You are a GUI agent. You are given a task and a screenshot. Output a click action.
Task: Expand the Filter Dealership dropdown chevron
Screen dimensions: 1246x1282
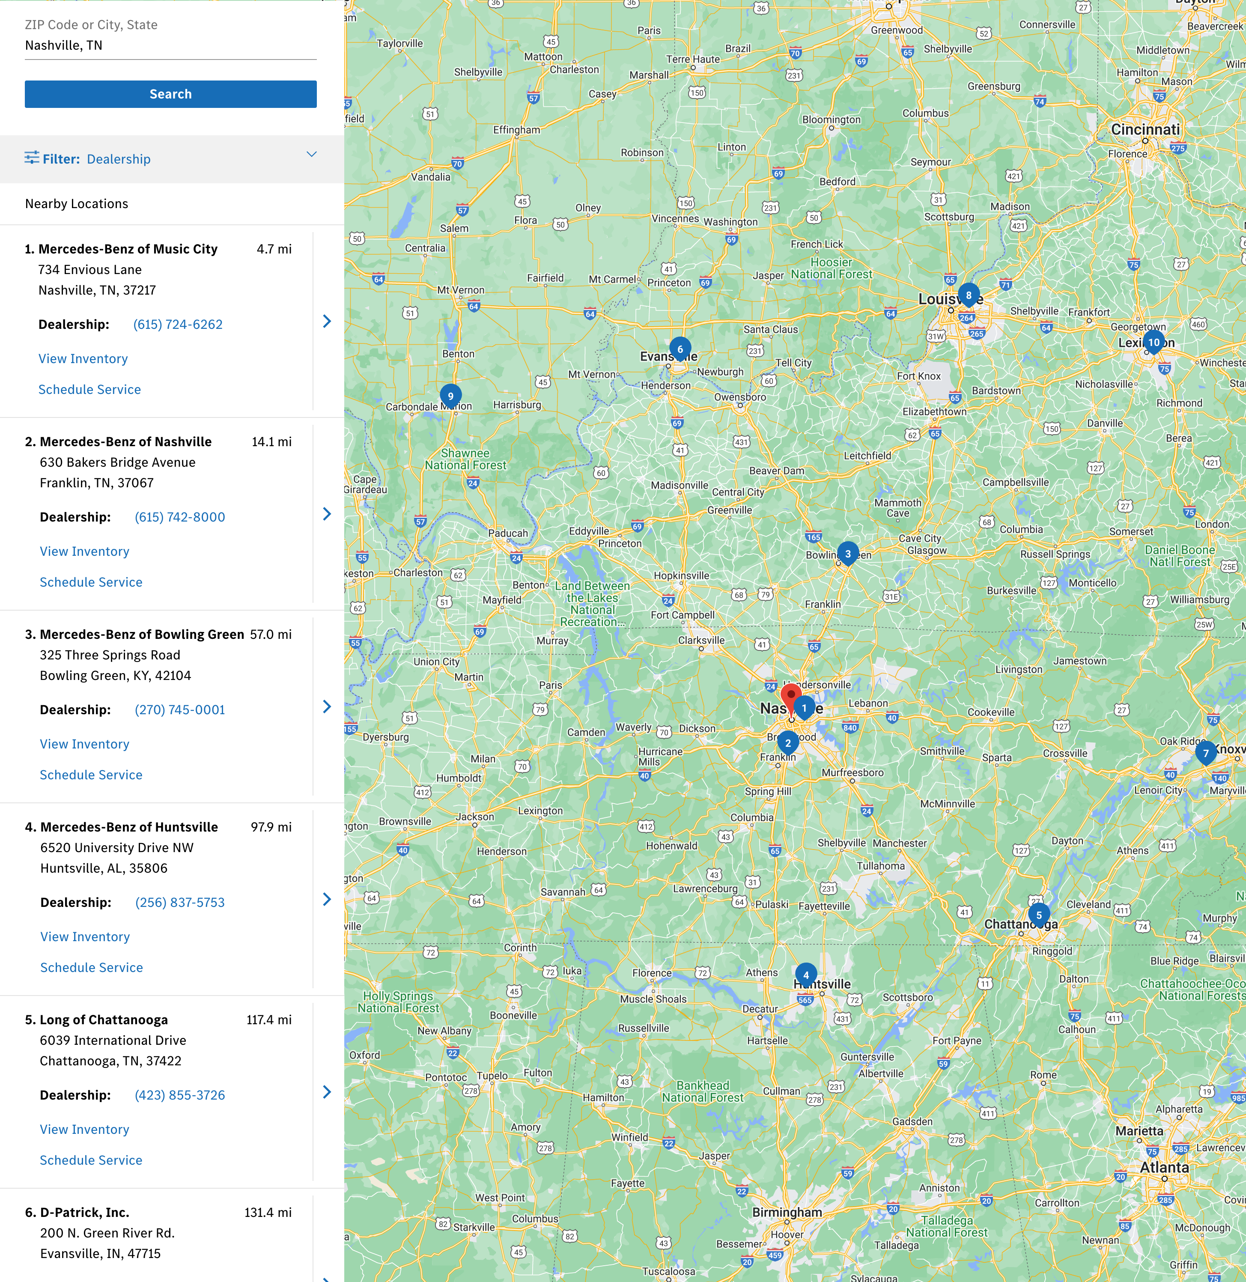click(312, 155)
